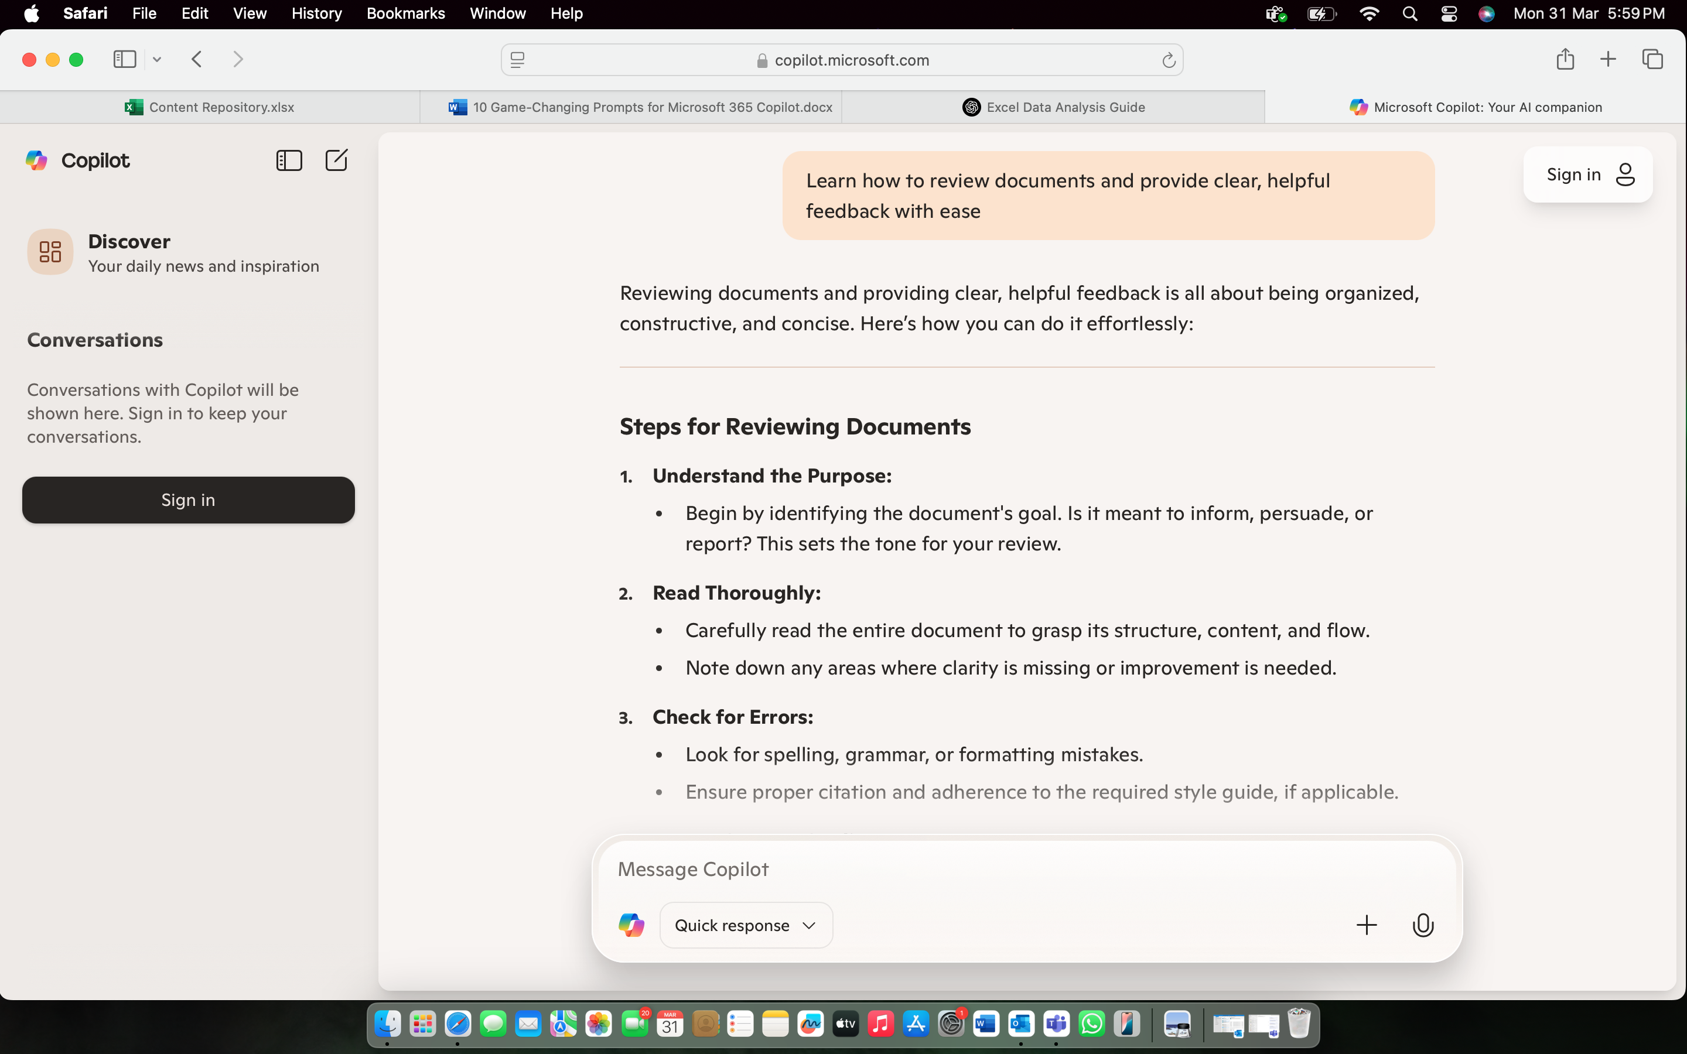
Task: Click the Safari Share icon
Action: pos(1565,59)
